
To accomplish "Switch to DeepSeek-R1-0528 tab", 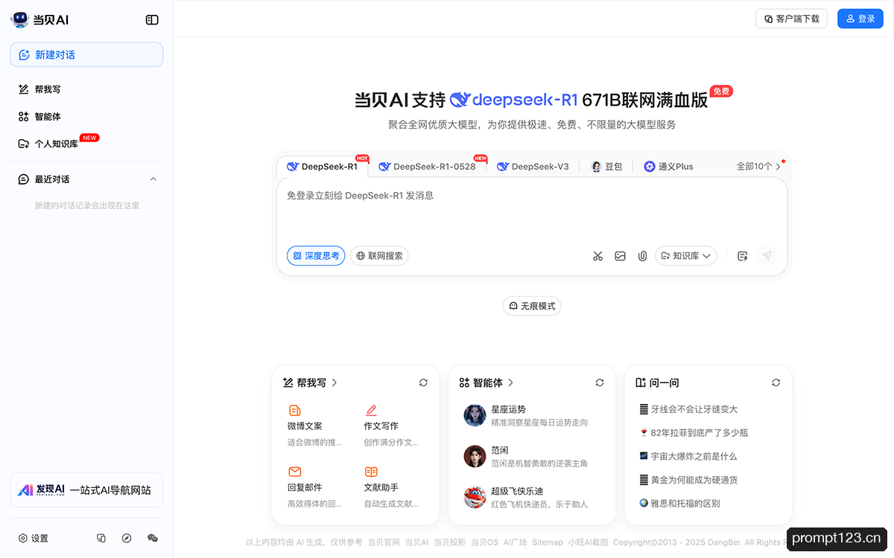I will click(x=428, y=167).
